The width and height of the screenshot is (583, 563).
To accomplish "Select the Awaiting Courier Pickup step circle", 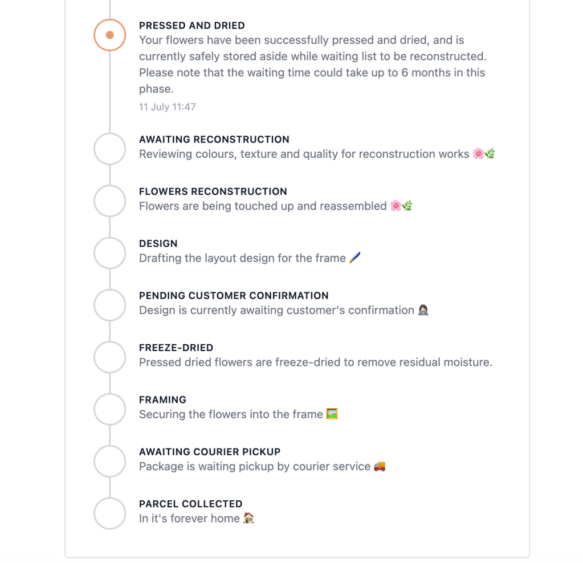I will click(109, 461).
